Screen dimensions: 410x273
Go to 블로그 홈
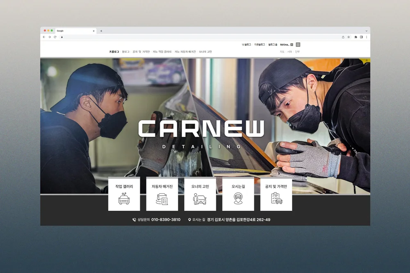click(273, 45)
